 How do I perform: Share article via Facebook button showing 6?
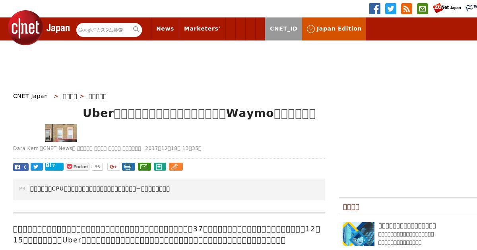point(21,167)
